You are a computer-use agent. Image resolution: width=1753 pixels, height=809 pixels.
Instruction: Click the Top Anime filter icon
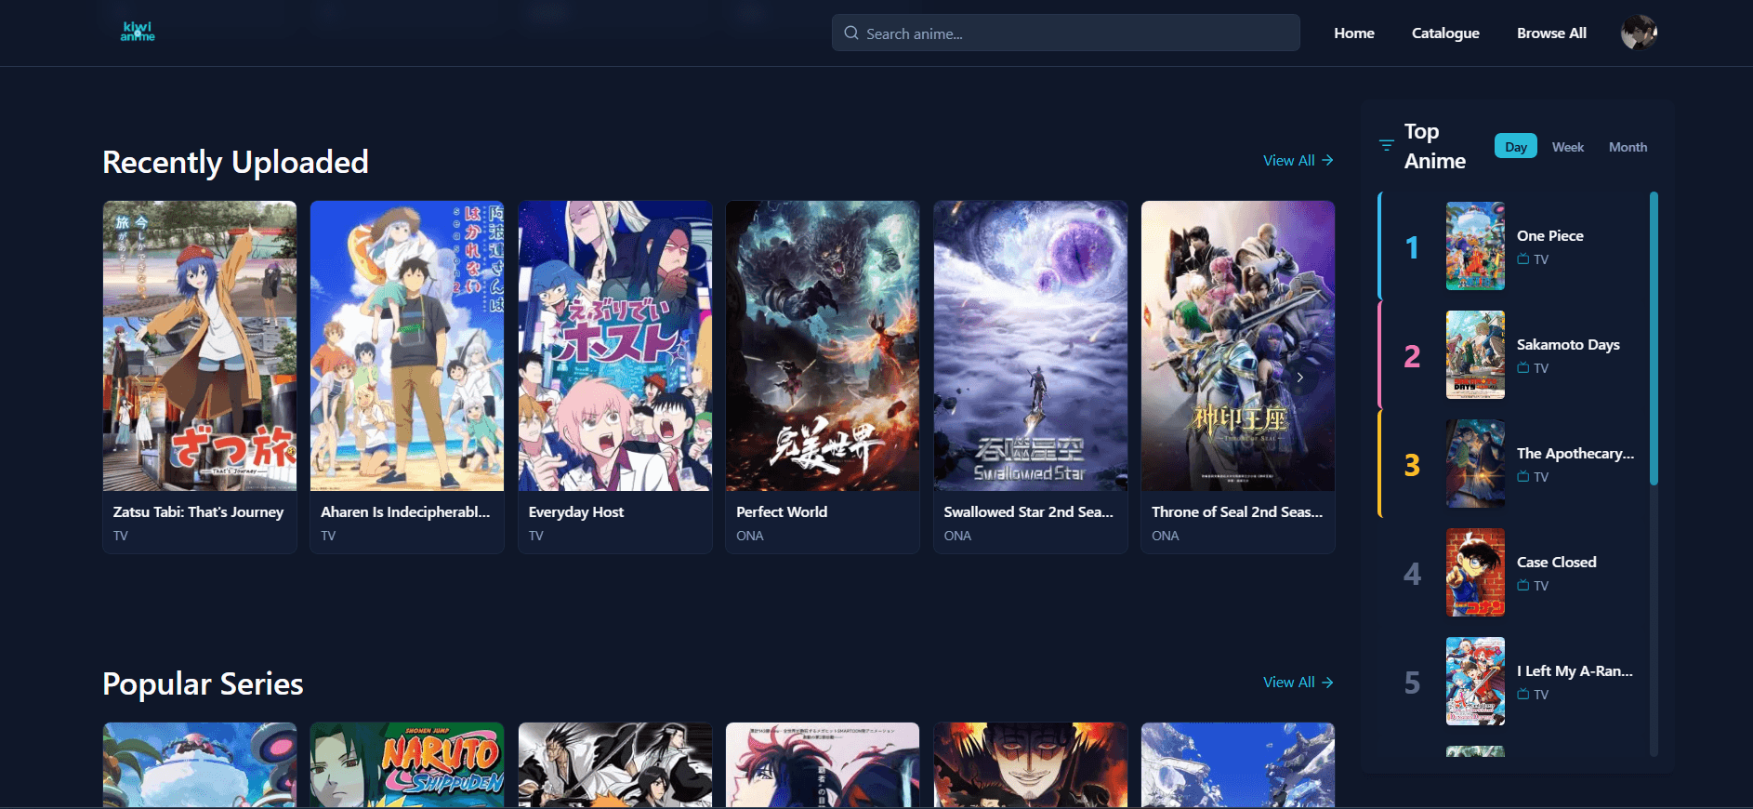tap(1386, 146)
